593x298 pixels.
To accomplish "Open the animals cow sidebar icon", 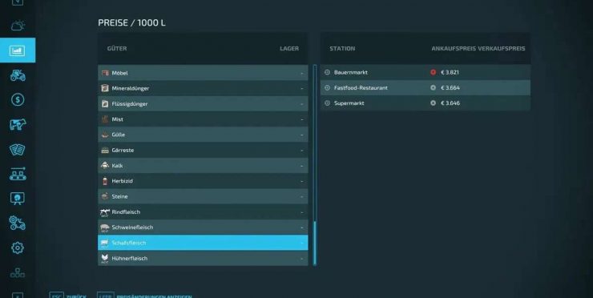I will coord(18,124).
